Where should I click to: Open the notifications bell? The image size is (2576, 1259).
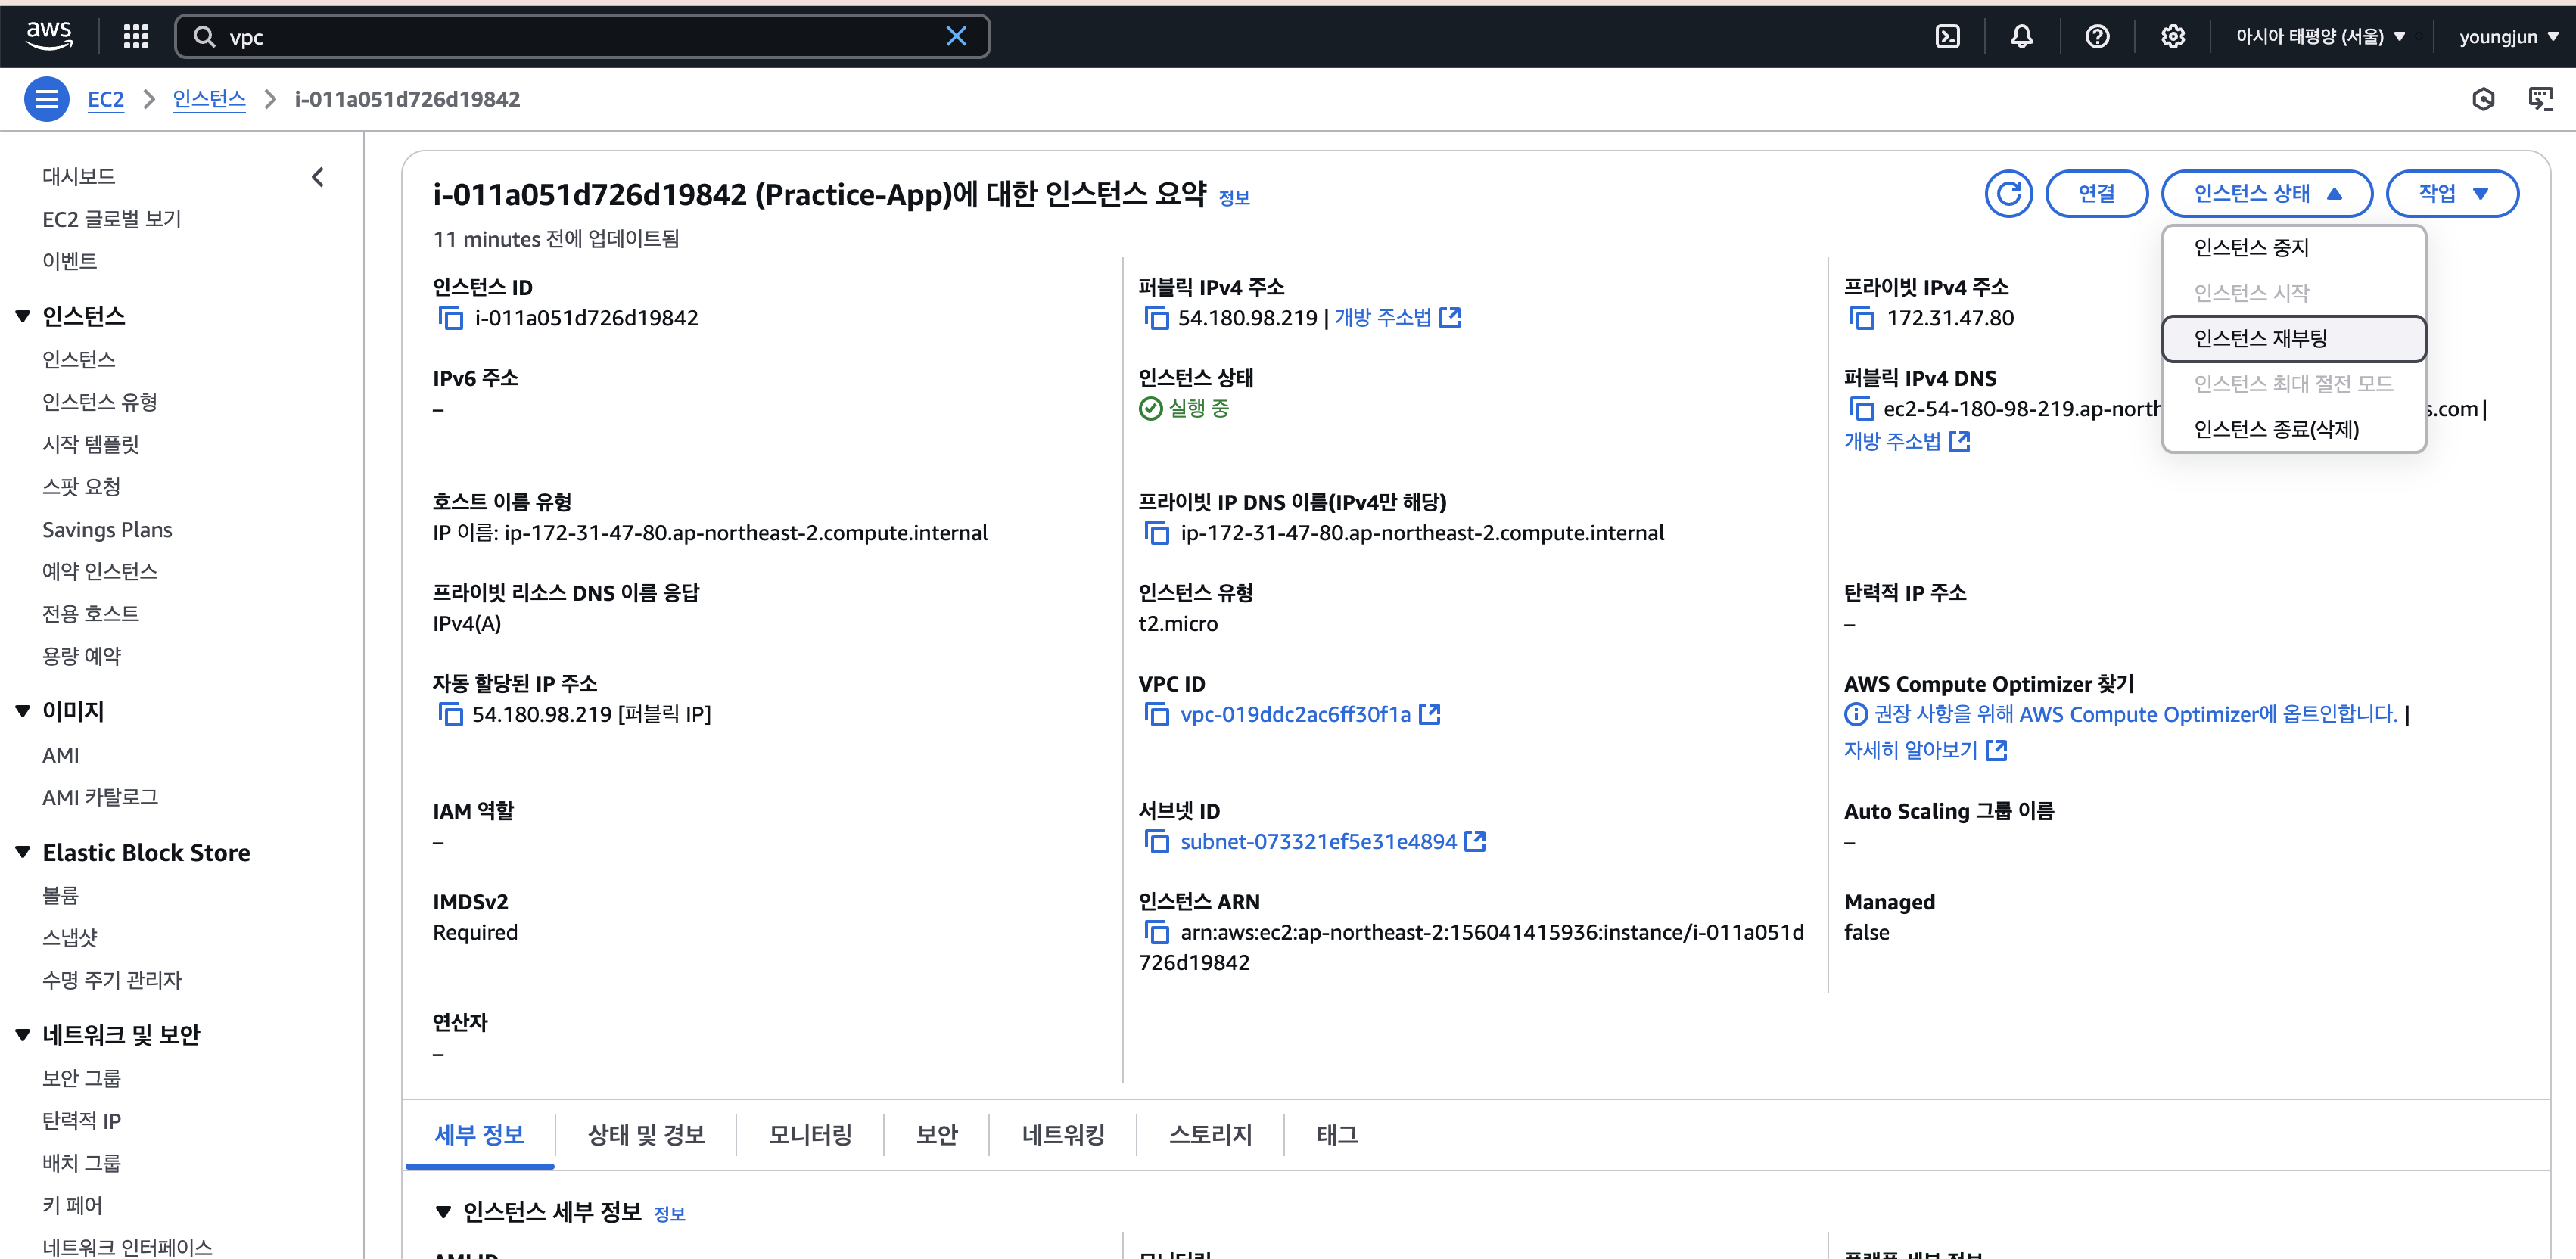point(2021,37)
